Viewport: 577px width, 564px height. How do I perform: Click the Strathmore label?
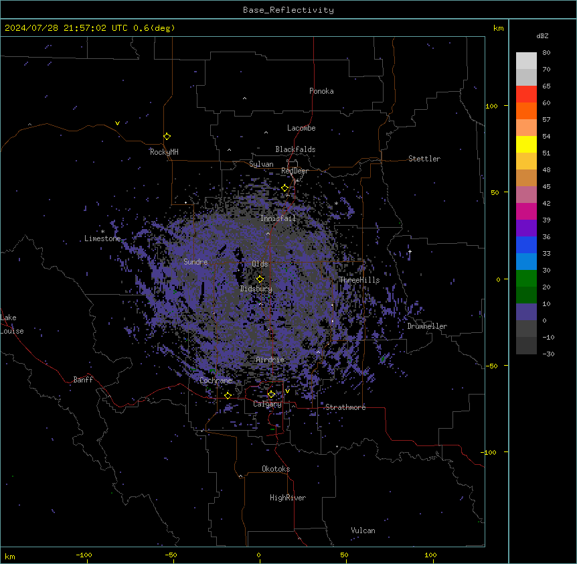(x=345, y=407)
